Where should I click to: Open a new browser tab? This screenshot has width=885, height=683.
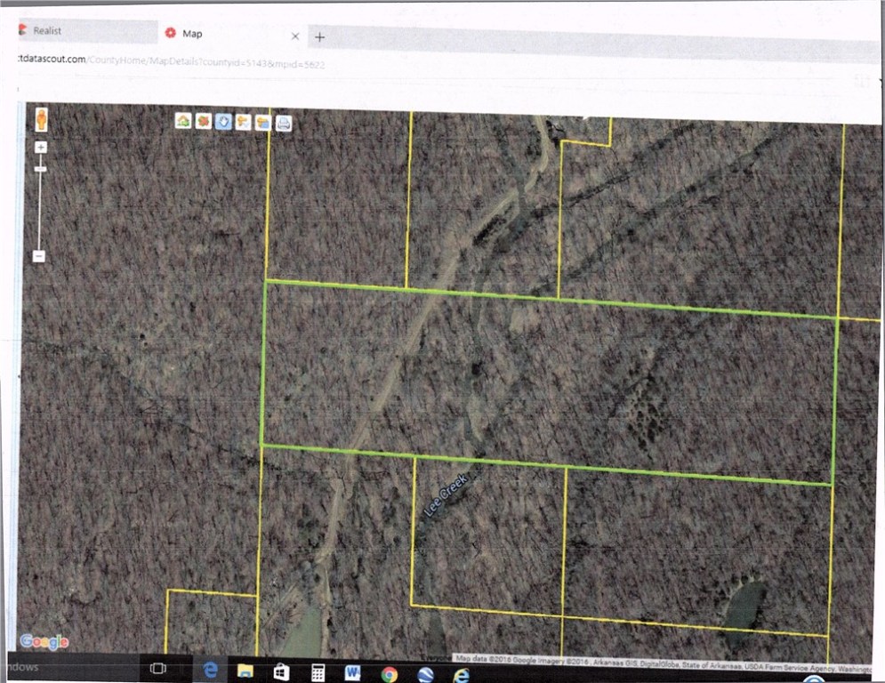tap(319, 37)
